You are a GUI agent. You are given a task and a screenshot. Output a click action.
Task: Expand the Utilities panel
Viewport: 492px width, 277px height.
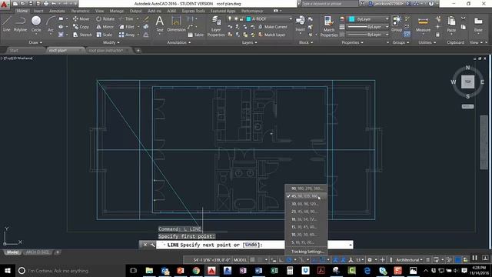tap(427, 42)
